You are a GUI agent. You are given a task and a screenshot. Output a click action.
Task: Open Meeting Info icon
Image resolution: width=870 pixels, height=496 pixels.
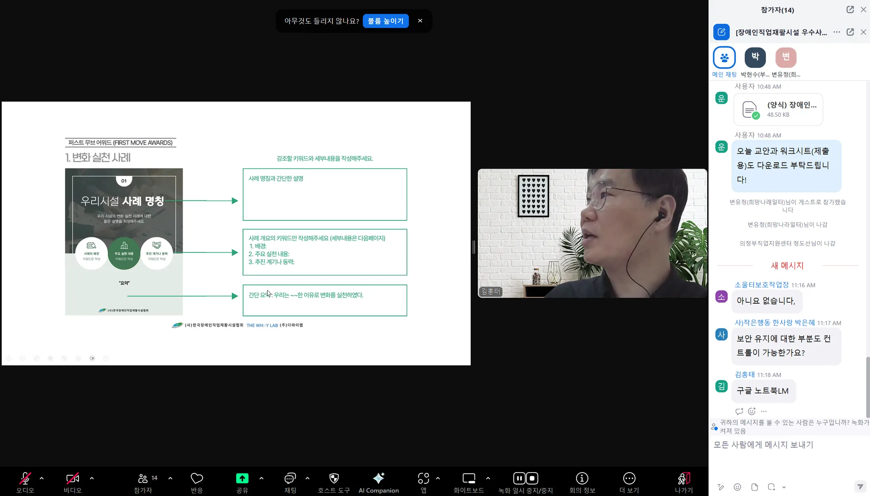(x=582, y=479)
